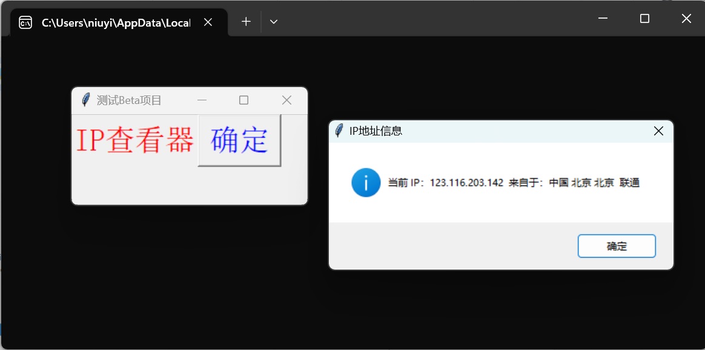
Task: Maximize the 测试Beta项目 window
Action: coord(243,100)
